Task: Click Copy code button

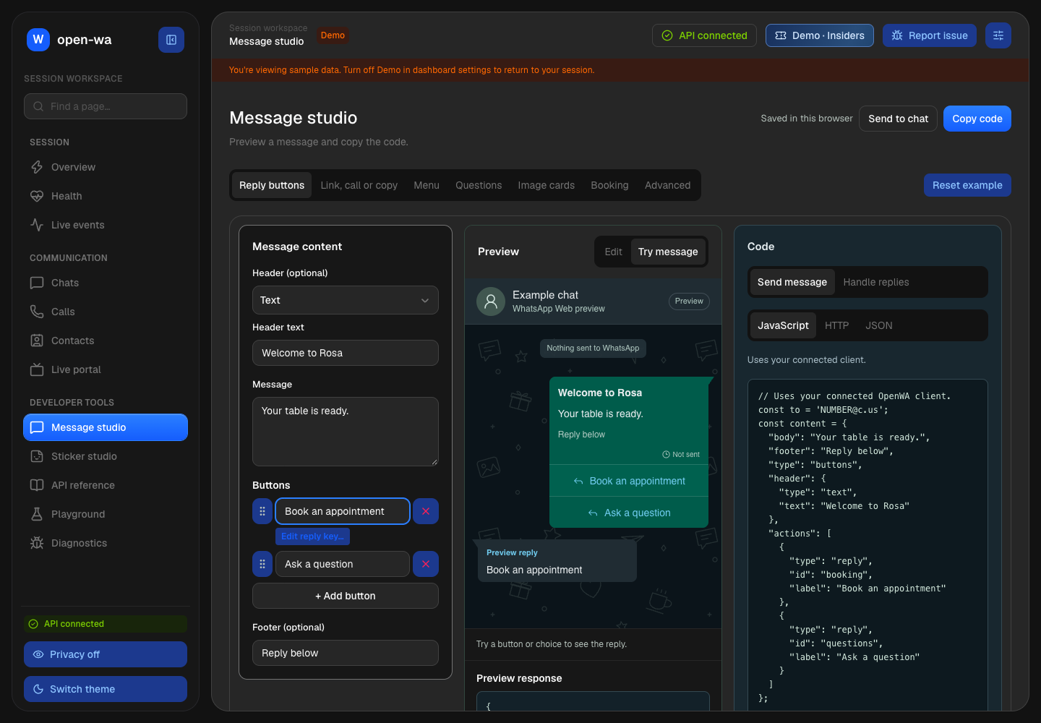Action: pos(977,119)
